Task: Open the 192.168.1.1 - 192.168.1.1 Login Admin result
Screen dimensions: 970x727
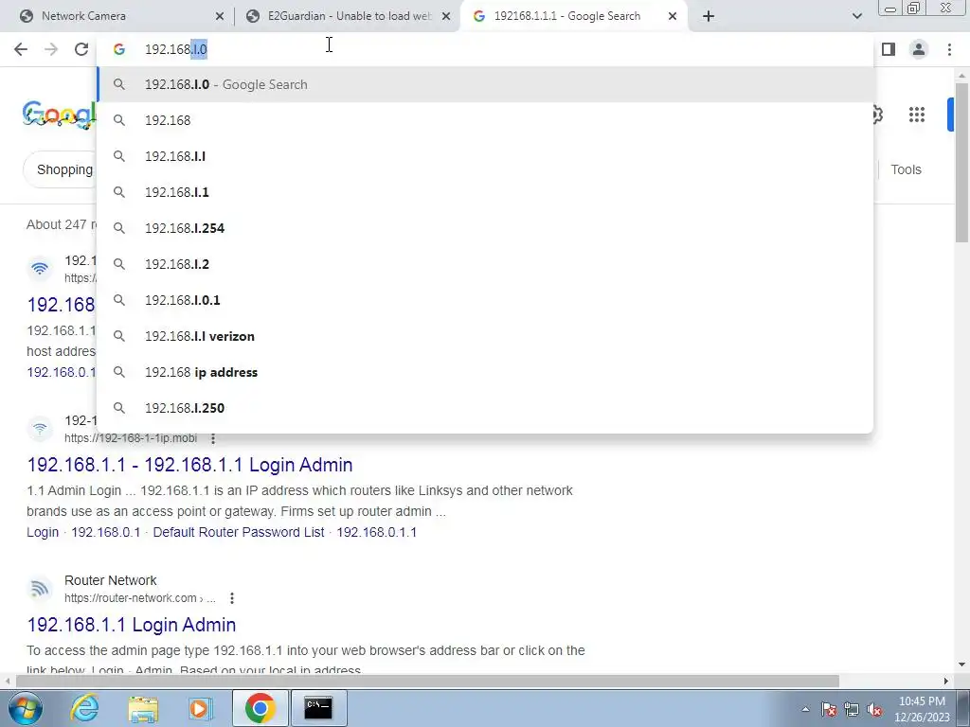Action: pos(189,465)
